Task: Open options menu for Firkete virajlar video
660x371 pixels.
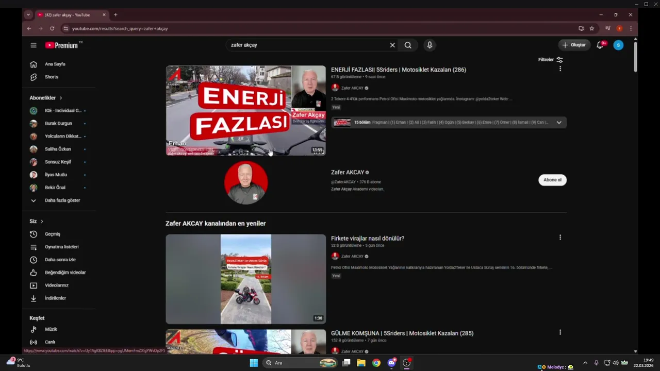Action: (x=560, y=238)
